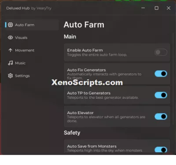Switch off Auto TP to Generators
Image resolution: width=176 pixels, height=165 pixels.
[x=161, y=95]
